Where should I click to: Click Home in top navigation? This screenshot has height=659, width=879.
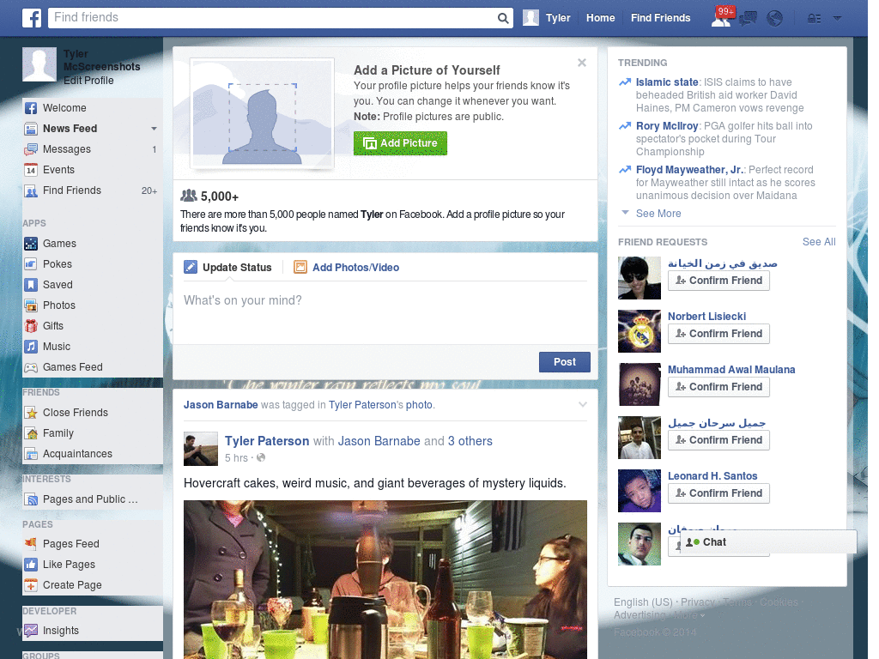tap(600, 18)
